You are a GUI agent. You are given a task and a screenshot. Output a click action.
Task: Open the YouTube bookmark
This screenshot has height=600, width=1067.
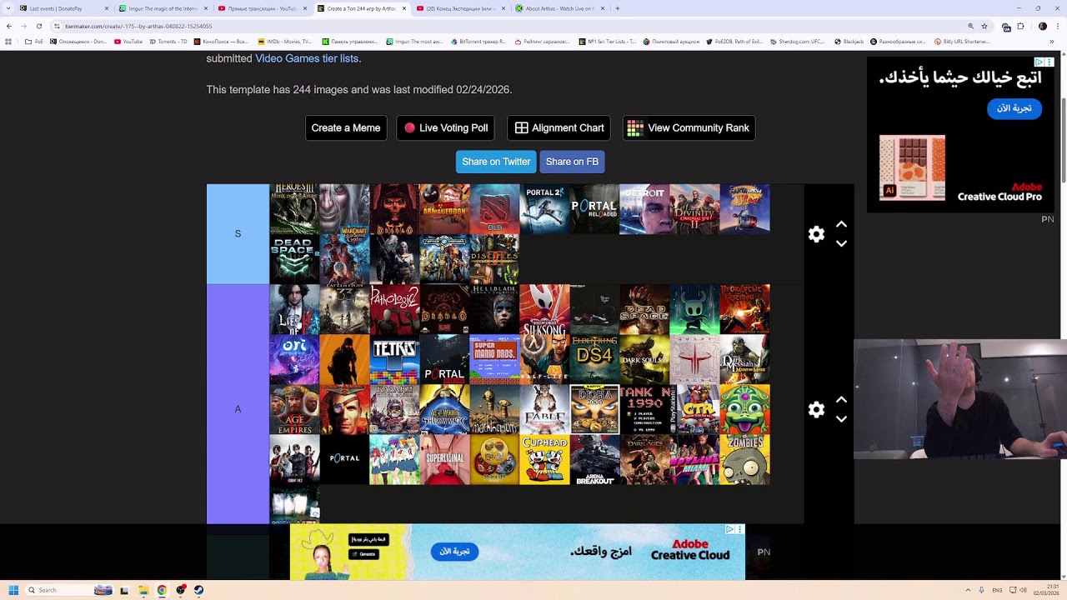pyautogui.click(x=128, y=41)
